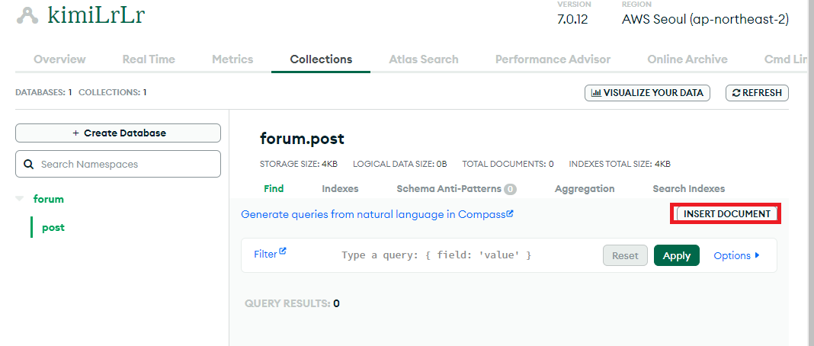
Task: Open the Performance Advisor tab
Action: pos(553,59)
